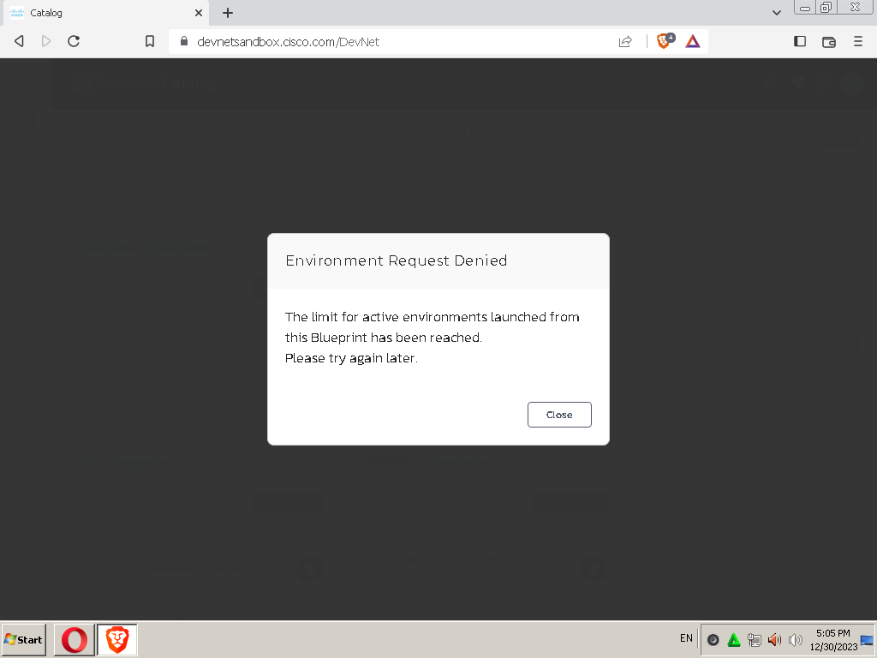Open Brave Shields panel from the address bar
The height and width of the screenshot is (658, 877).
coord(663,40)
